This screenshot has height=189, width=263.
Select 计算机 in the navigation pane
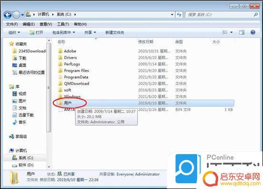(x=18, y=150)
